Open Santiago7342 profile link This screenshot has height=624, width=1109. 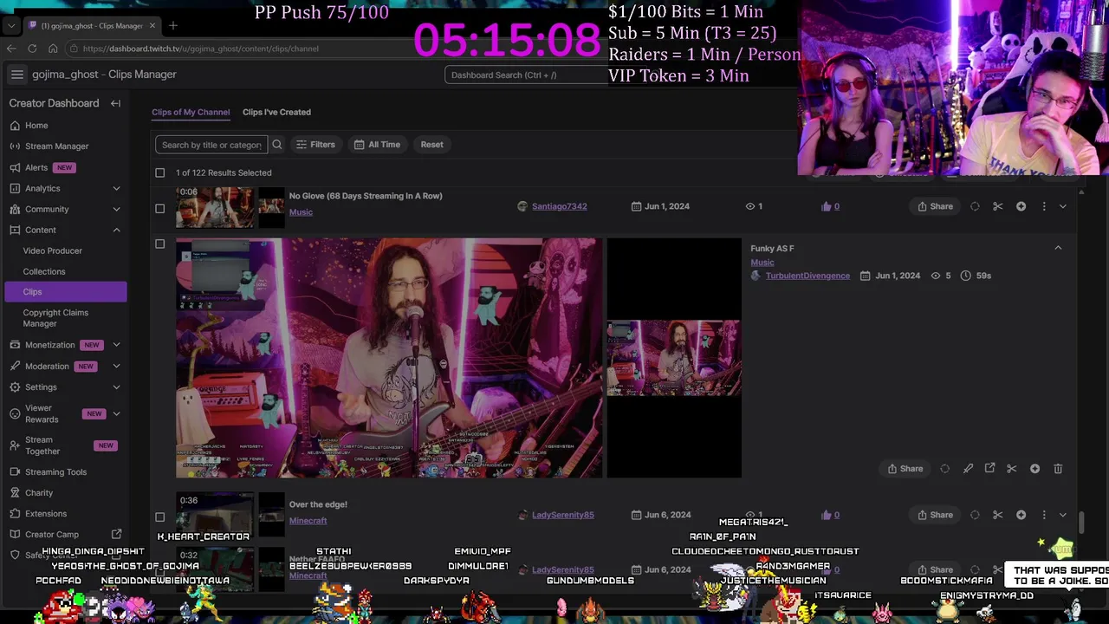(x=559, y=206)
